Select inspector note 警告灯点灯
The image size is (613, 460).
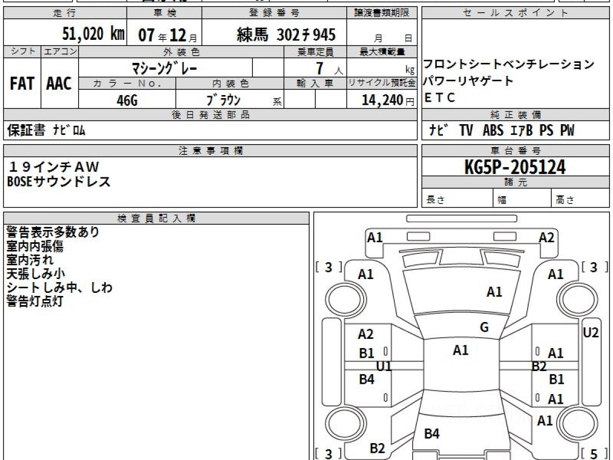(35, 302)
